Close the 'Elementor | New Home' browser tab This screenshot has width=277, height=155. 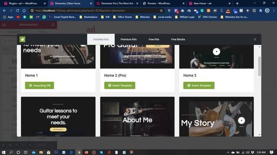coord(91,3)
